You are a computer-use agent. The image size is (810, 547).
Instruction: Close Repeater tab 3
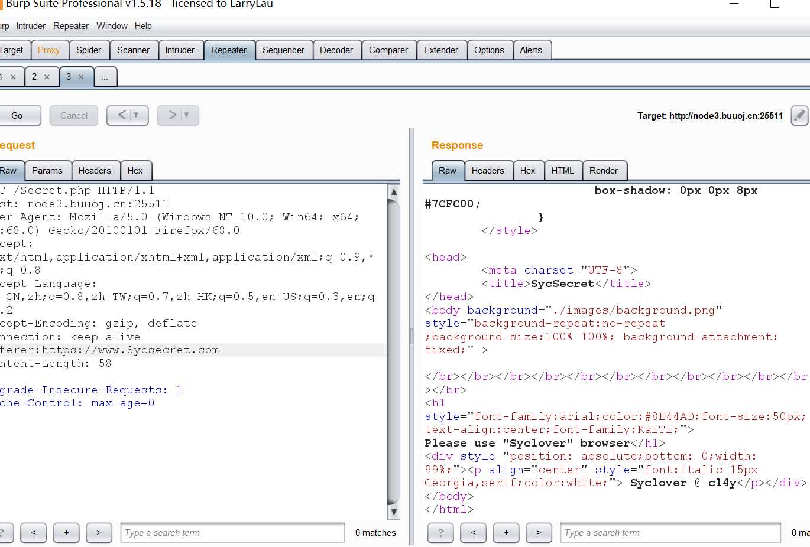81,77
